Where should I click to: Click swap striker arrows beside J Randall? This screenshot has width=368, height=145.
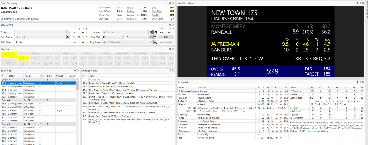[68, 37]
